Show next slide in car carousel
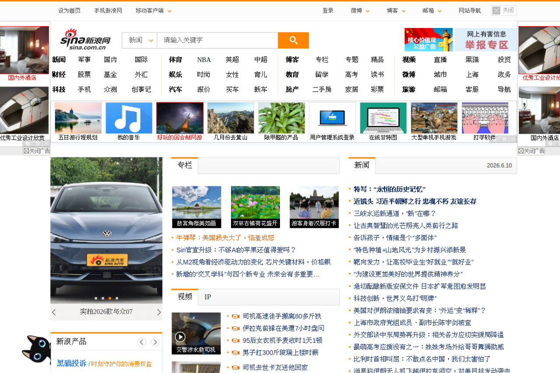 (x=159, y=312)
